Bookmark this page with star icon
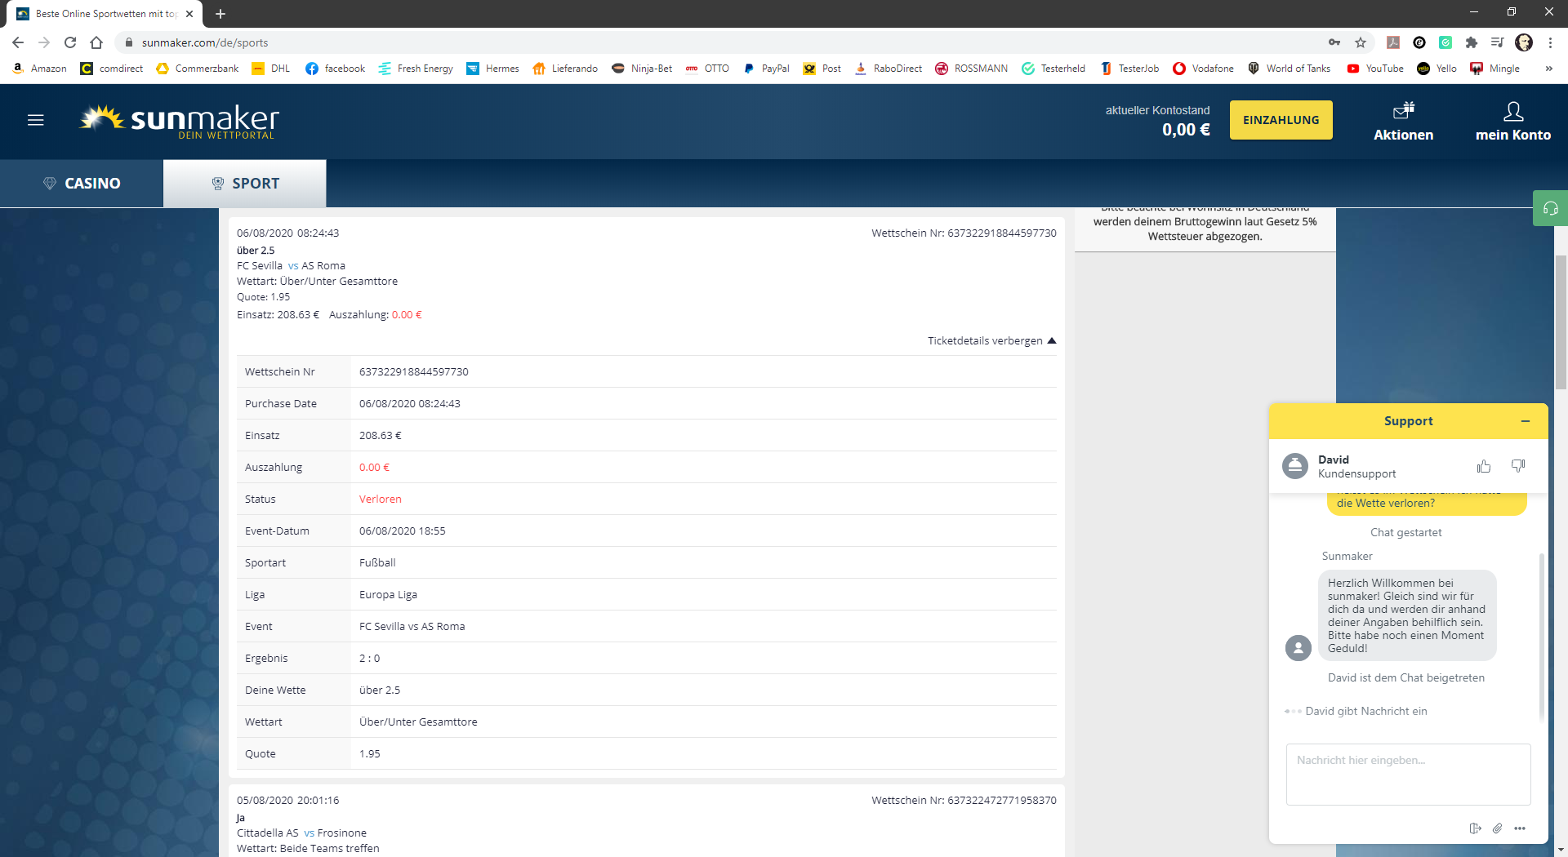The height and width of the screenshot is (857, 1568). pyautogui.click(x=1361, y=42)
